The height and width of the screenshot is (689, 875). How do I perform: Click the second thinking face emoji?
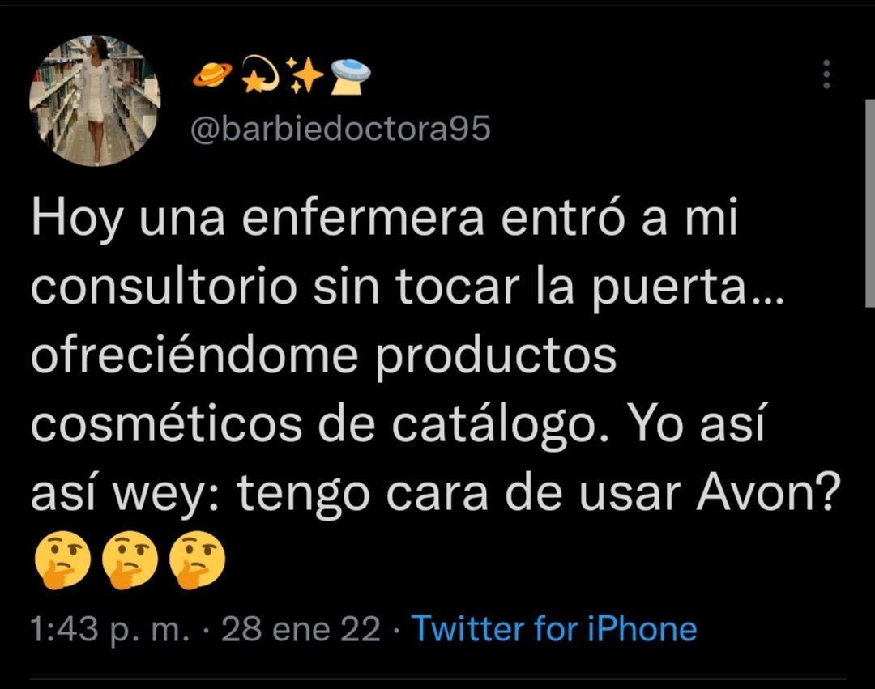click(x=130, y=559)
